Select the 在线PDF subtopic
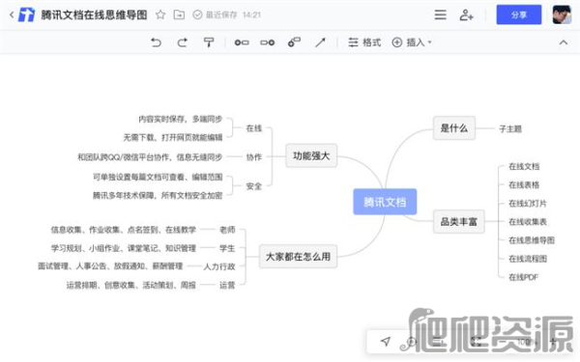The width and height of the screenshot is (580, 362). [x=523, y=277]
